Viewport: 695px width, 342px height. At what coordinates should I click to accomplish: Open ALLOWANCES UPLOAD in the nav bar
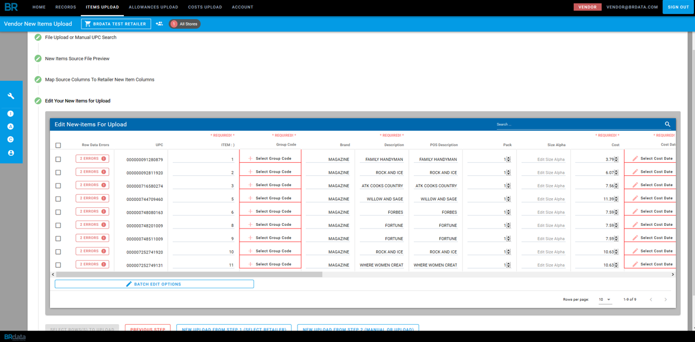point(153,7)
